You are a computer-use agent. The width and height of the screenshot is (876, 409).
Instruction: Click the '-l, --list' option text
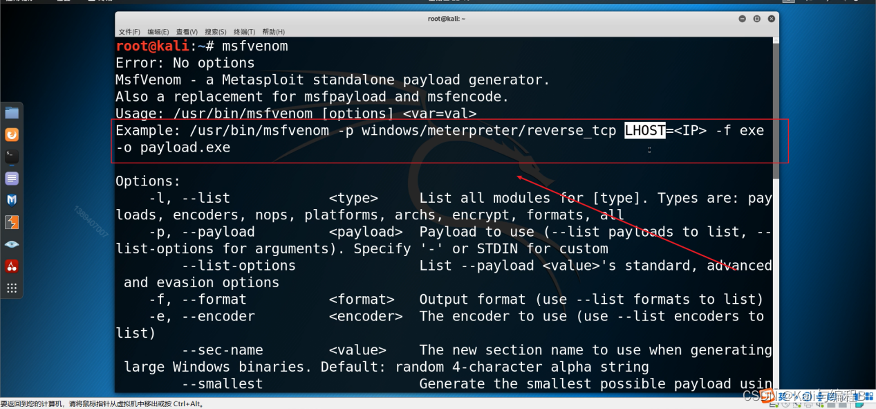[189, 198]
